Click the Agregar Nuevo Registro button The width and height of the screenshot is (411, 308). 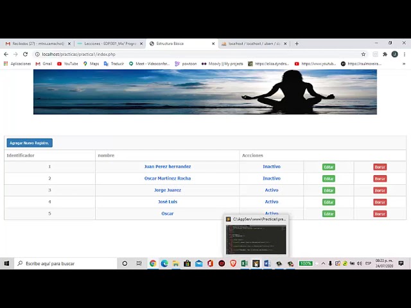click(30, 143)
